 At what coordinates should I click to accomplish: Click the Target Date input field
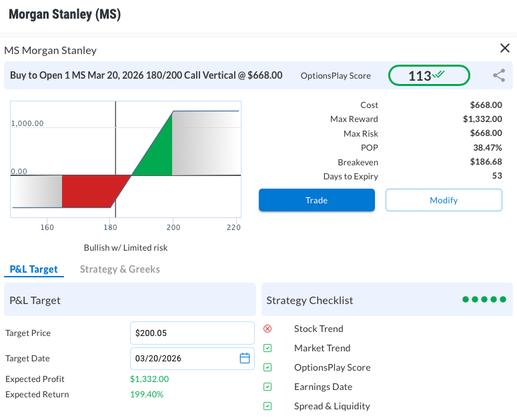(192, 359)
